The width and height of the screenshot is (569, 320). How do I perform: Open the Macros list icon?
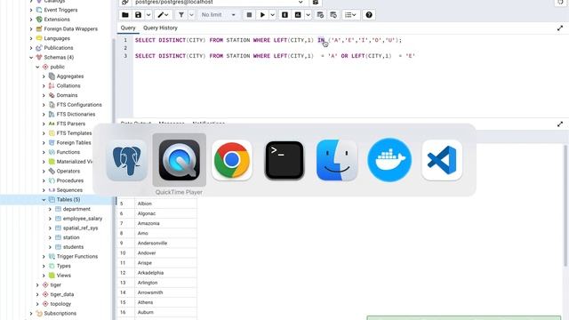tap(350, 15)
